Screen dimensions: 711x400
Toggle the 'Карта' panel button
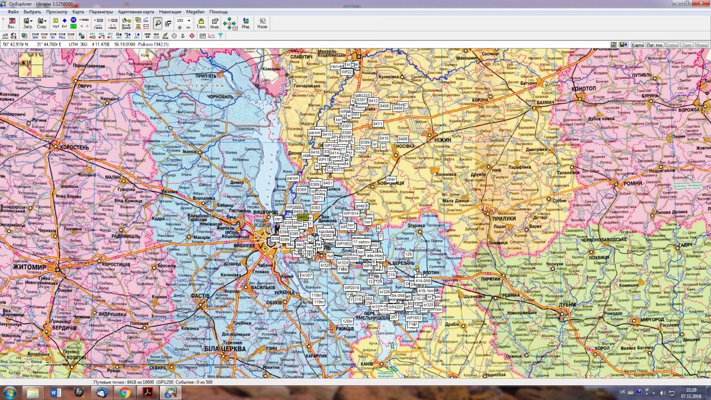coord(638,44)
